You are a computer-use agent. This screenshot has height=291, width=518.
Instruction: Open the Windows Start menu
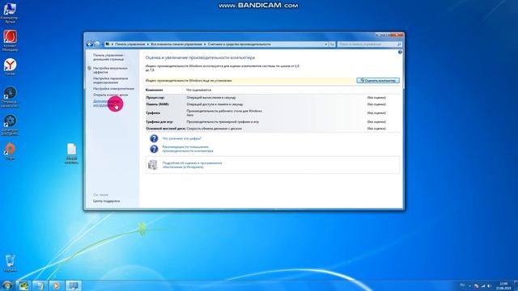[7, 285]
